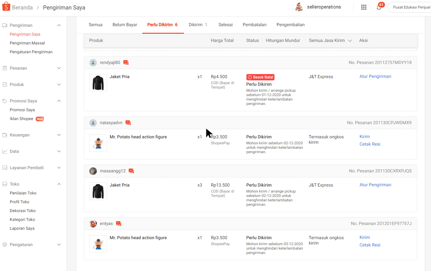Start chat with buyer entyas
431x271 pixels.
(x=119, y=224)
